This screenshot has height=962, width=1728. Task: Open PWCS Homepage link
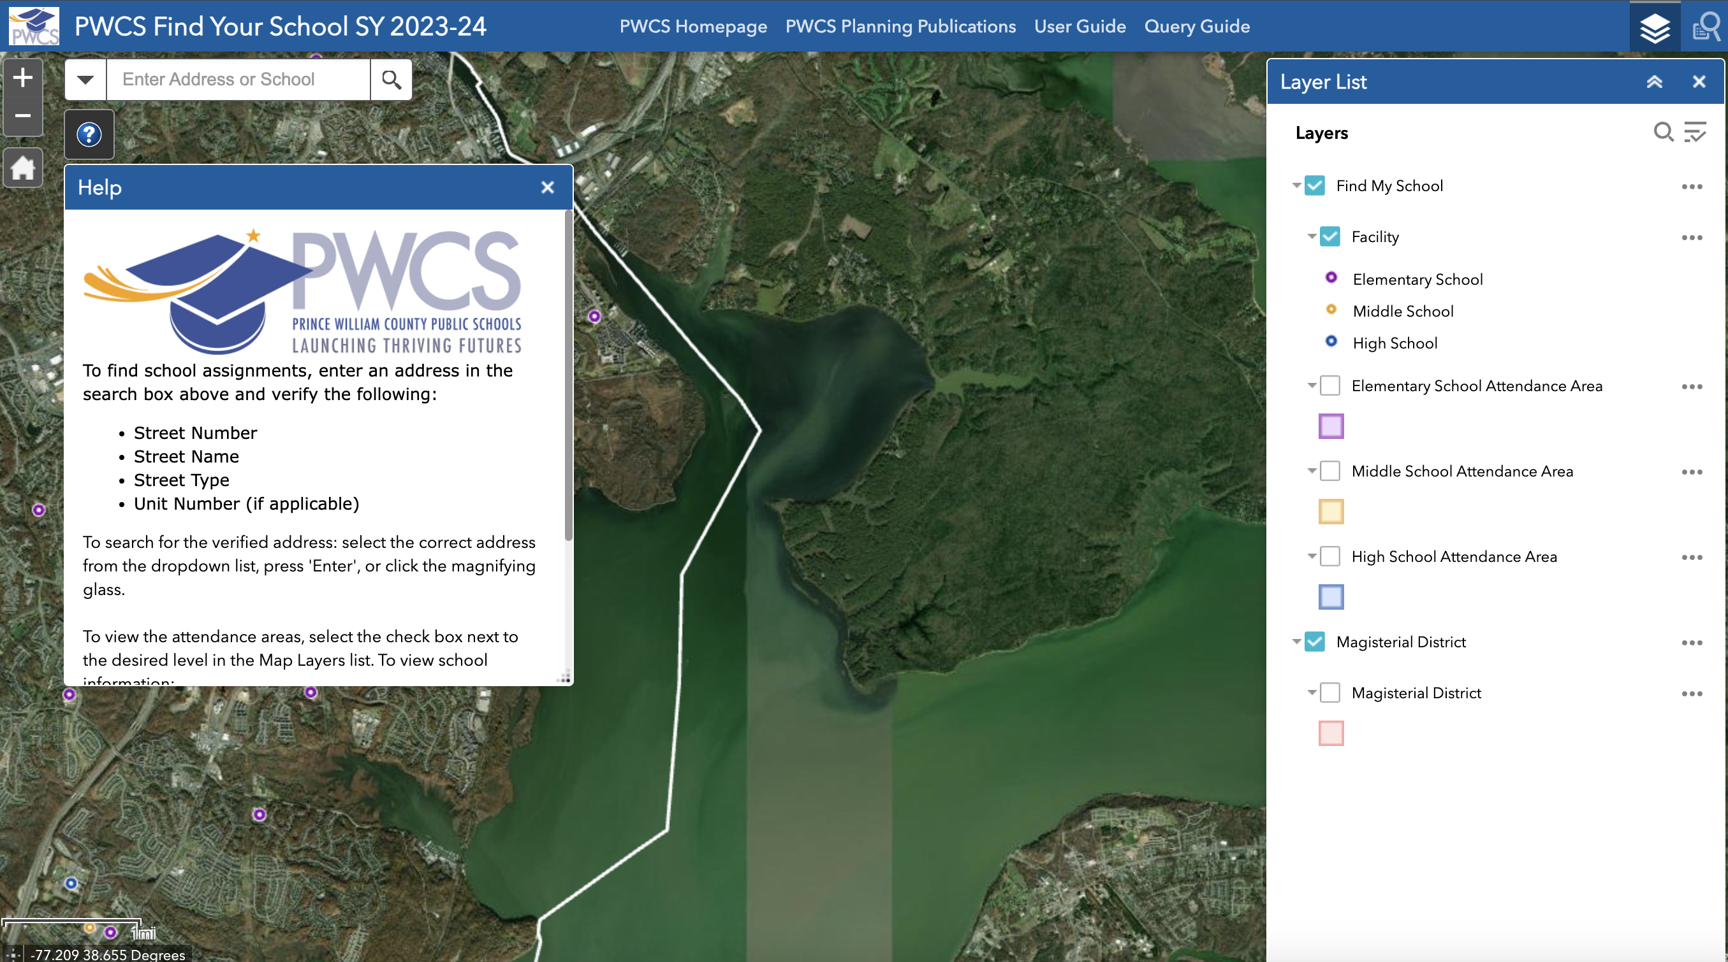[x=693, y=26]
